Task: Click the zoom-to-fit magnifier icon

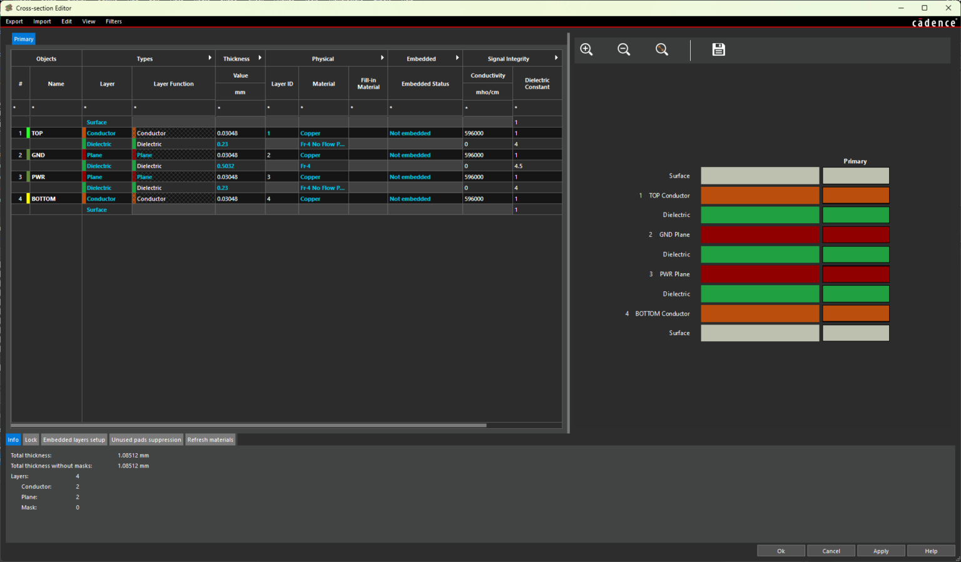Action: (x=661, y=50)
